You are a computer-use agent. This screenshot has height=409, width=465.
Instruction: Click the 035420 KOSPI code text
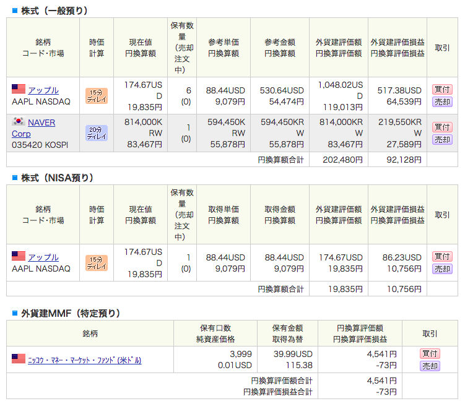[x=40, y=145]
